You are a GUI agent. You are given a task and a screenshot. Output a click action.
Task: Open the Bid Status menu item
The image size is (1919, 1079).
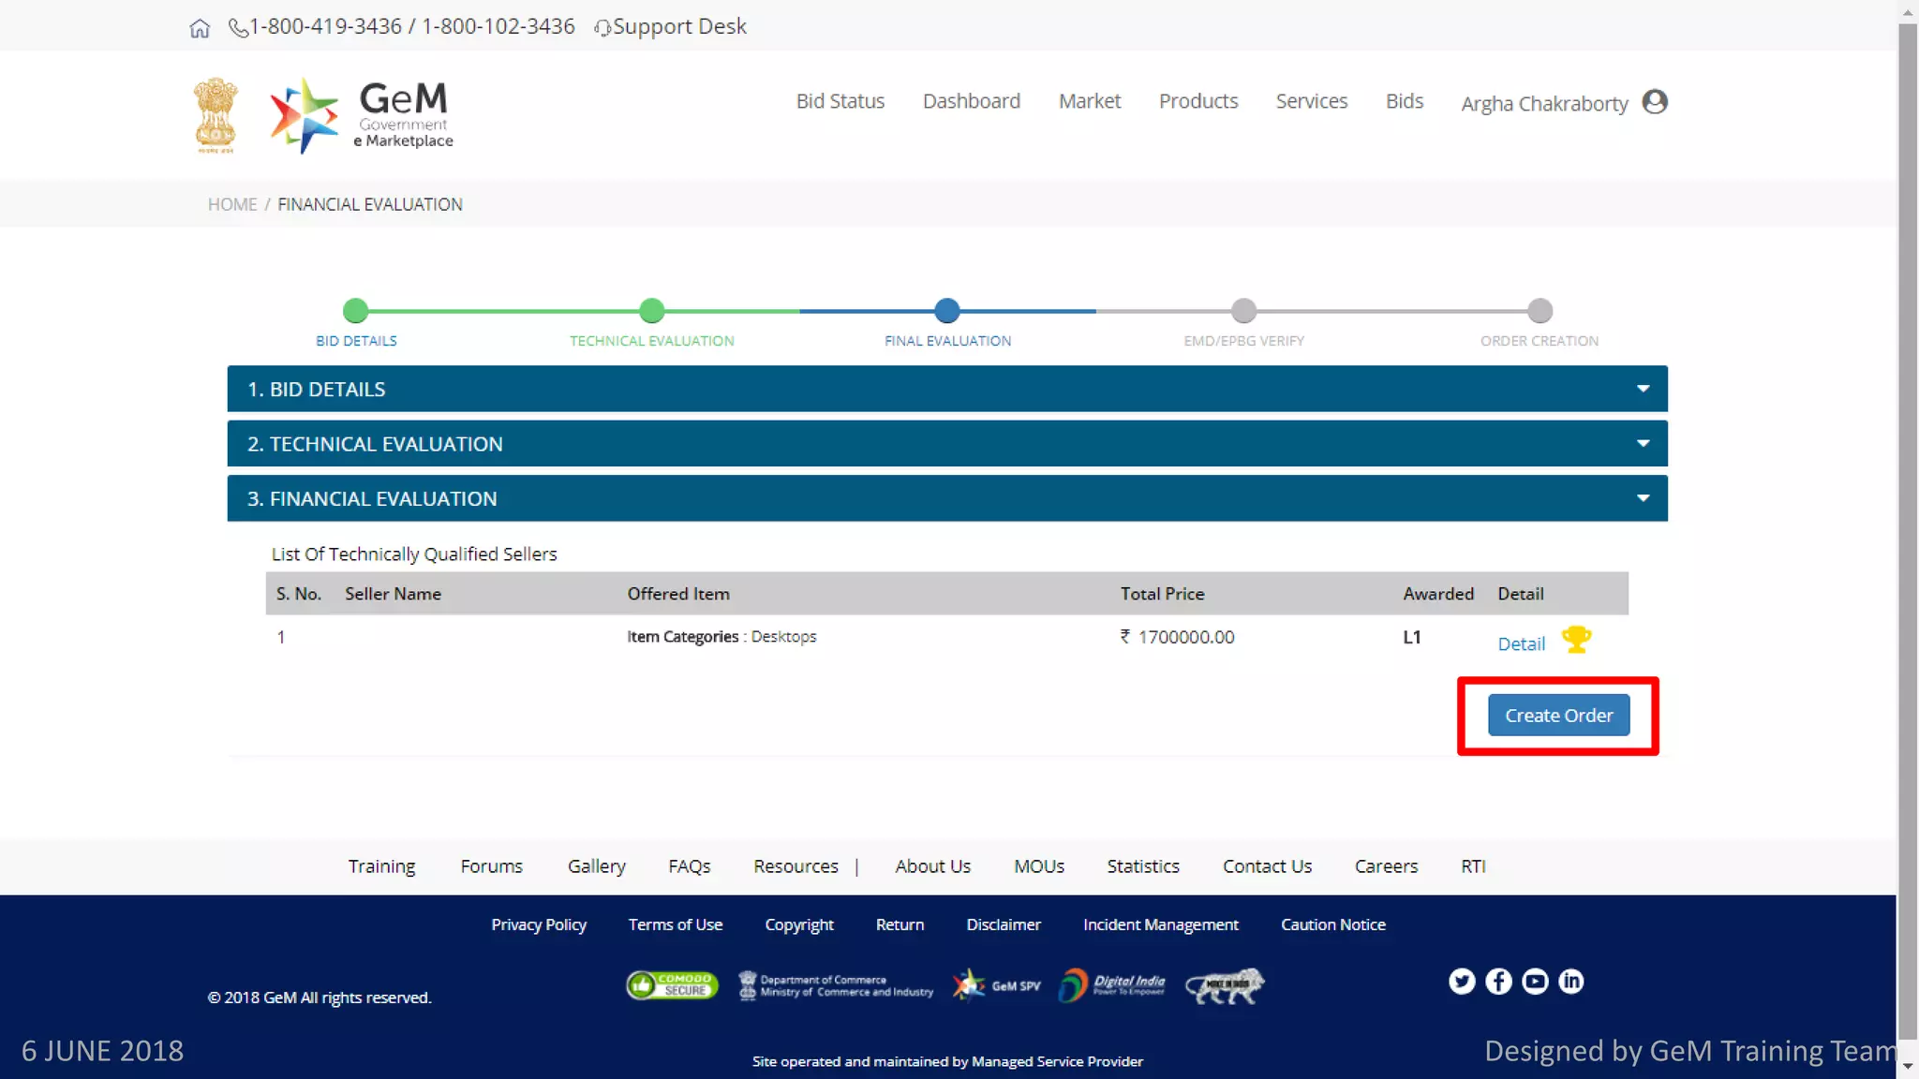click(840, 101)
